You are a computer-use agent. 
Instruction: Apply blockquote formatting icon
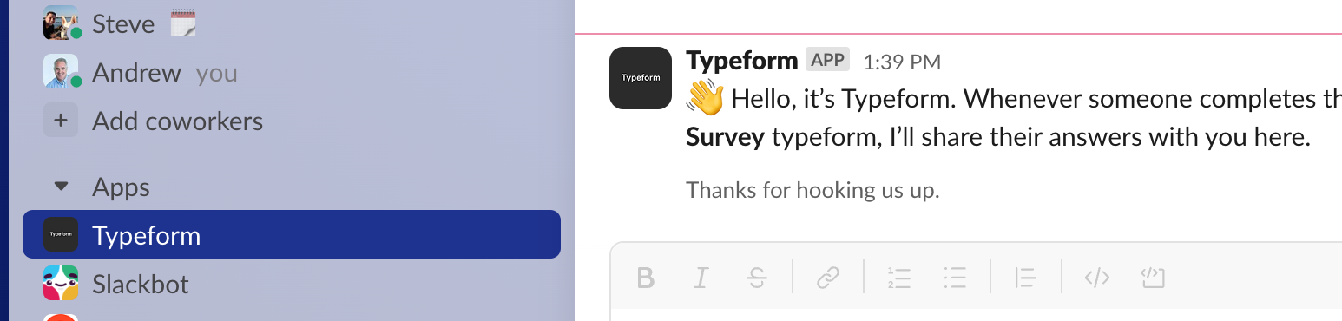pyautogui.click(x=1026, y=278)
